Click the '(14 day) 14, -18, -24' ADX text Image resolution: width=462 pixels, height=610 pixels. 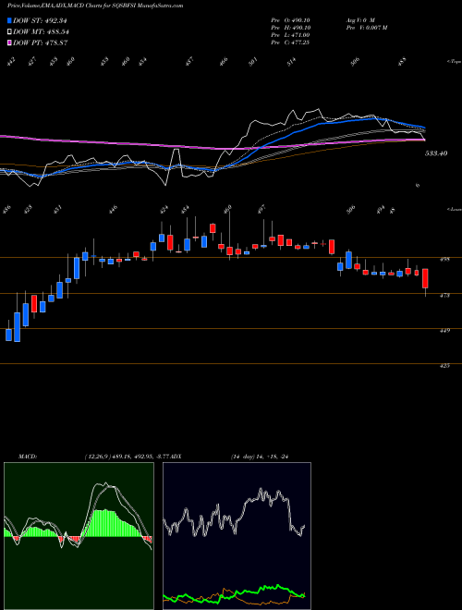pos(259,457)
